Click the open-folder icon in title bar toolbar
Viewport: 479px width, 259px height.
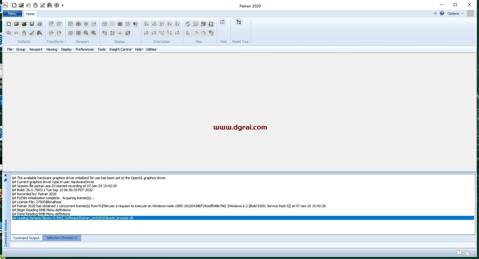click(x=21, y=5)
